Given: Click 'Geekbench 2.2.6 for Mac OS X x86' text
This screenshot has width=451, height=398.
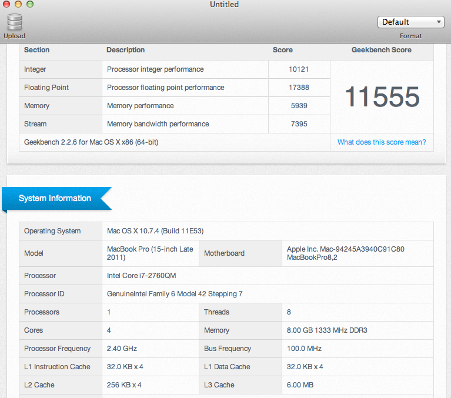Looking at the screenshot, I should click(91, 142).
